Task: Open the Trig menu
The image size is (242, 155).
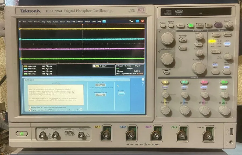Action: (44, 22)
